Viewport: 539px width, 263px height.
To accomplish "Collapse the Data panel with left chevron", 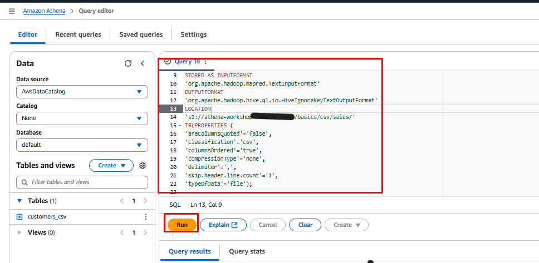I will tap(143, 64).
